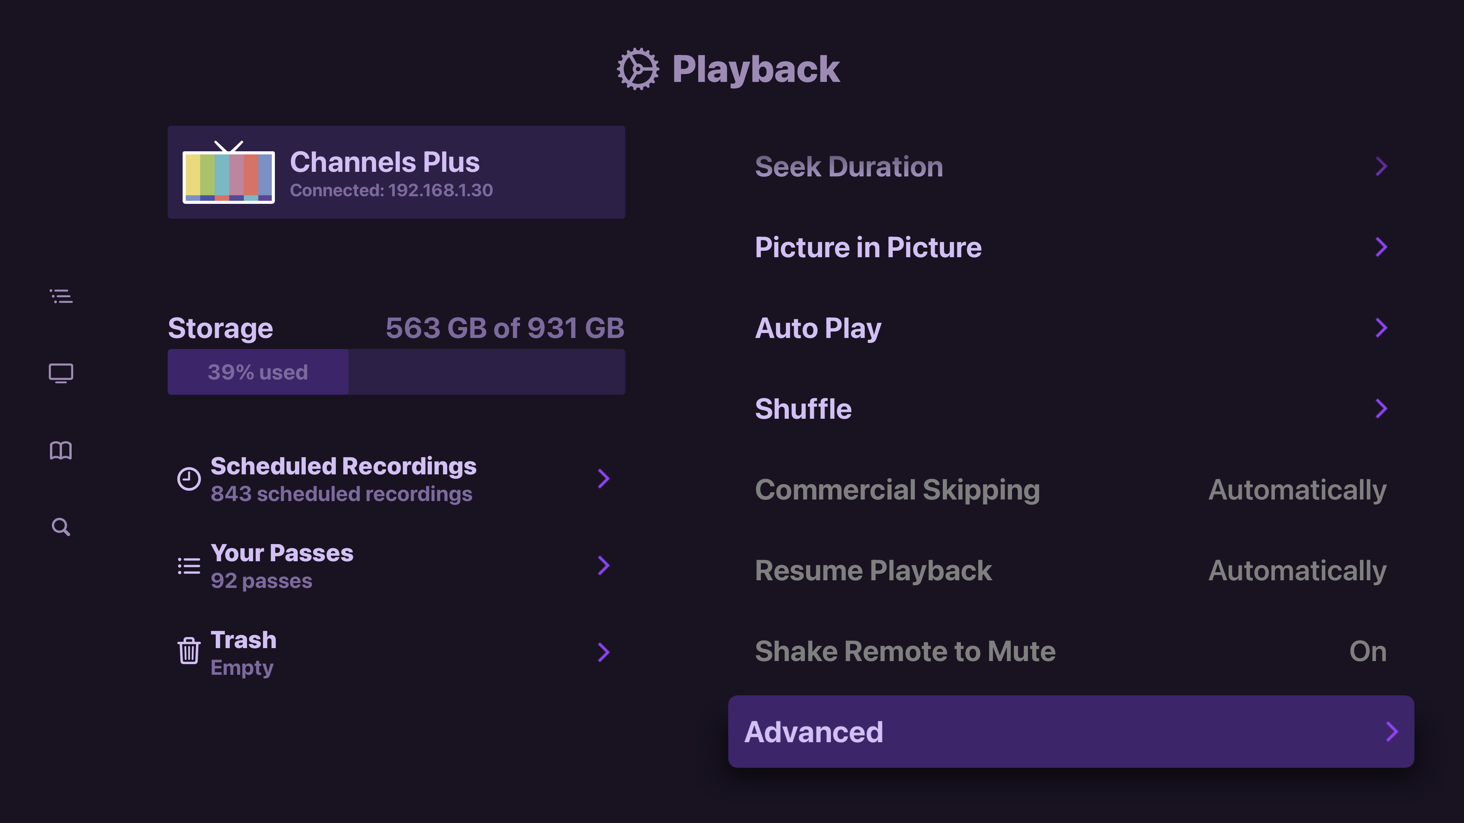Click the Shake Remote to Mute label
The image size is (1464, 823).
(x=905, y=651)
